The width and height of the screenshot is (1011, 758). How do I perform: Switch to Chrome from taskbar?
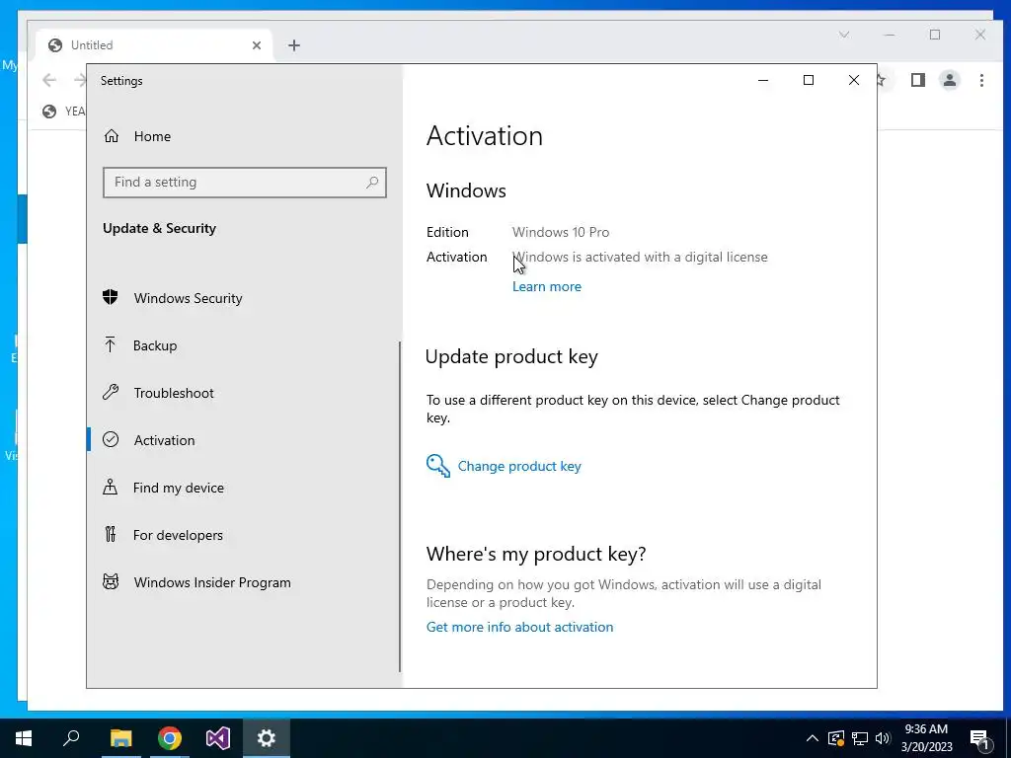[x=170, y=738]
